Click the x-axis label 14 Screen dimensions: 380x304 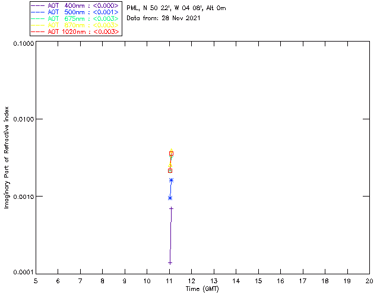coord(236,281)
